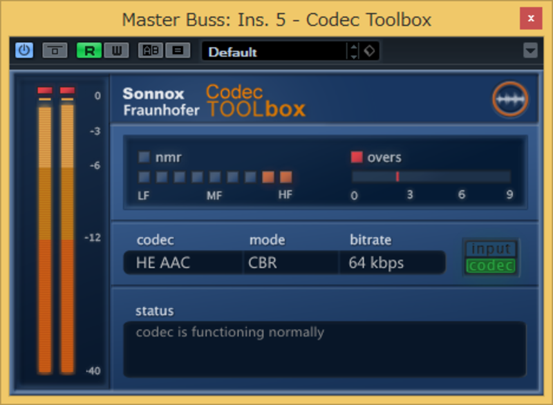Switch monitoring to input

[x=491, y=249]
